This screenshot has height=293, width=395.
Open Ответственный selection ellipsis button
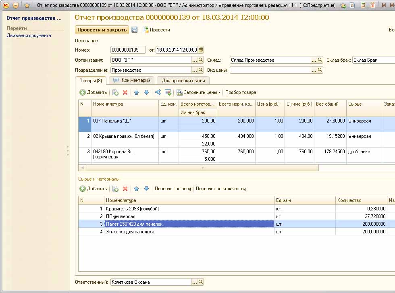tap(194, 282)
